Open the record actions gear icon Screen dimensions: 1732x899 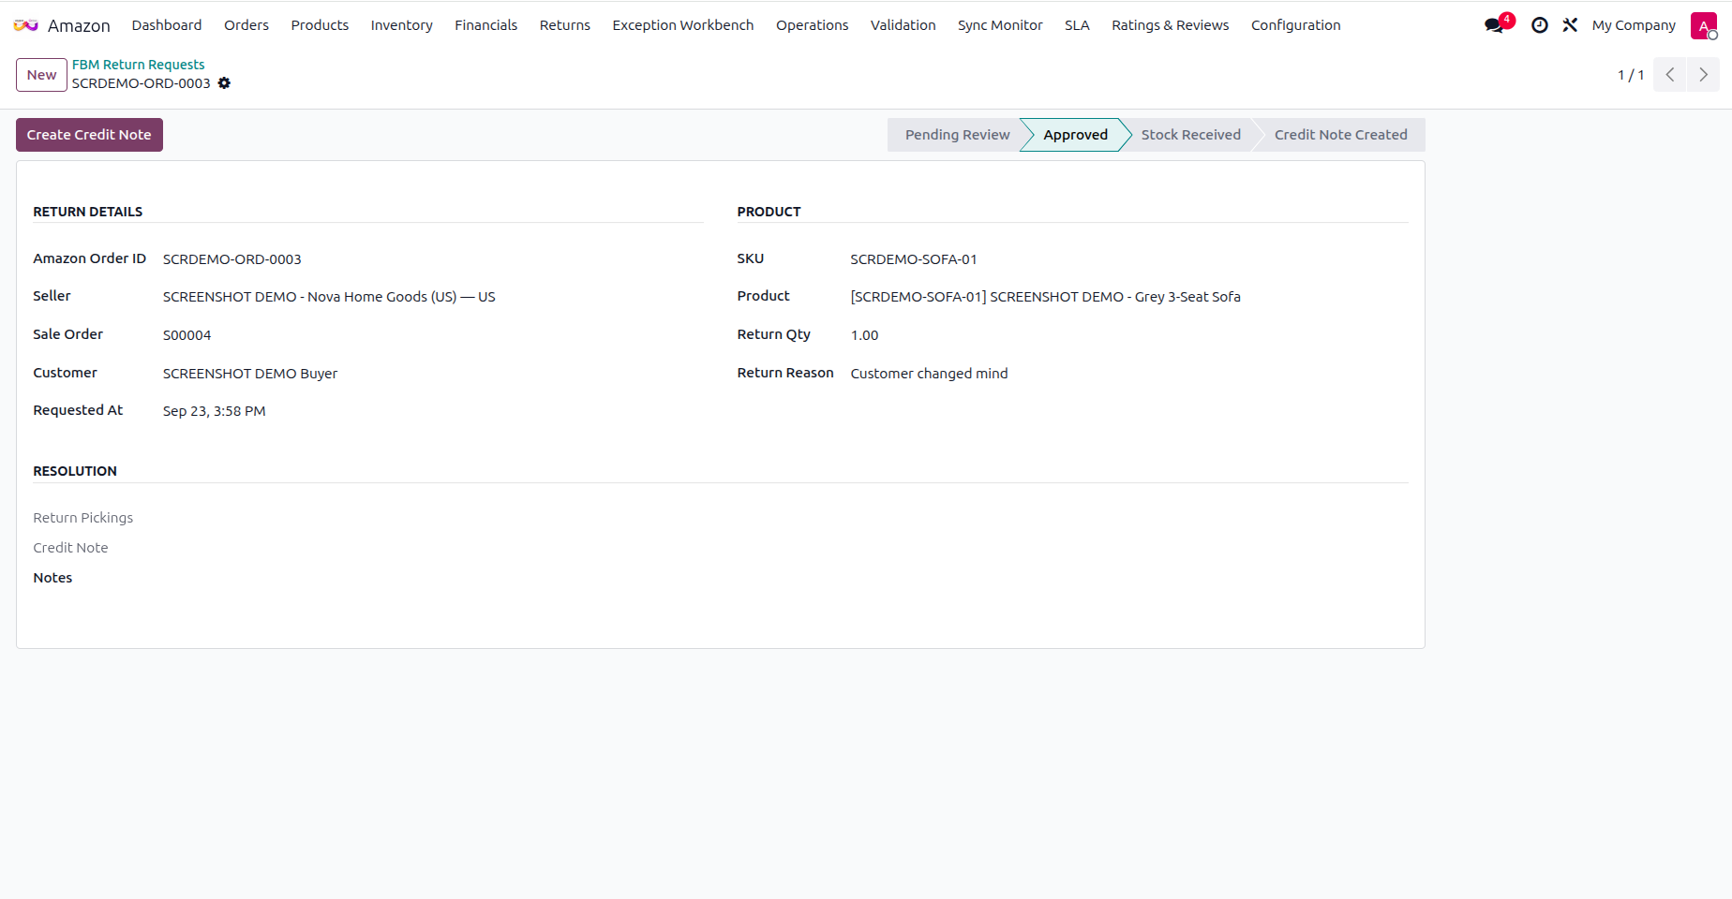[x=224, y=83]
